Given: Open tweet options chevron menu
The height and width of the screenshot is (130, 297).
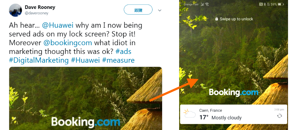Looking at the screenshot, I should coord(160,10).
